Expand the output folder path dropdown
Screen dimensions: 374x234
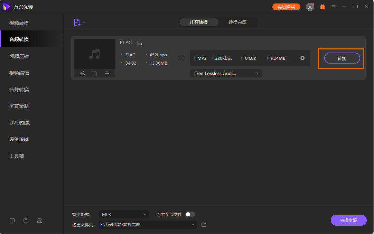(193, 225)
